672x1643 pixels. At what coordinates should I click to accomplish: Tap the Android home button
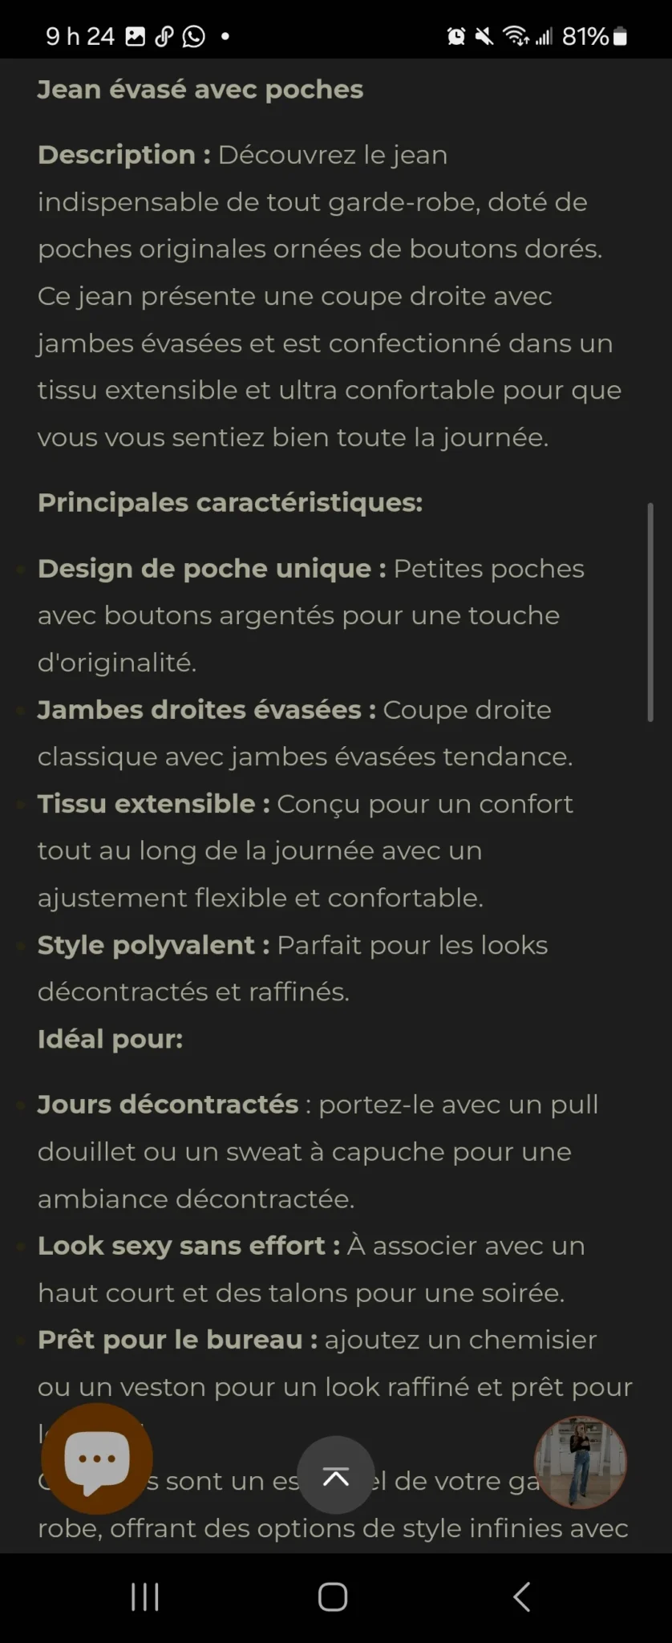tap(333, 1596)
